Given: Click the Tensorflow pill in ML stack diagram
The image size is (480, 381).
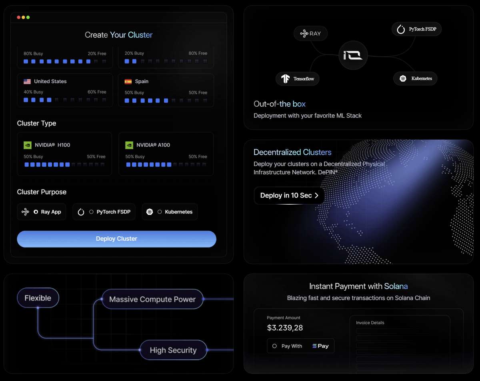Looking at the screenshot, I should [298, 79].
